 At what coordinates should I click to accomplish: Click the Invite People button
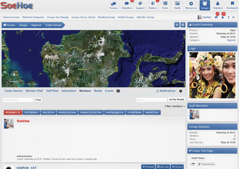177,99
